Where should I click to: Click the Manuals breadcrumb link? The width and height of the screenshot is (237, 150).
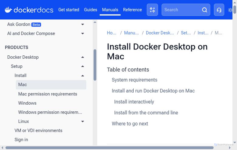point(131,33)
